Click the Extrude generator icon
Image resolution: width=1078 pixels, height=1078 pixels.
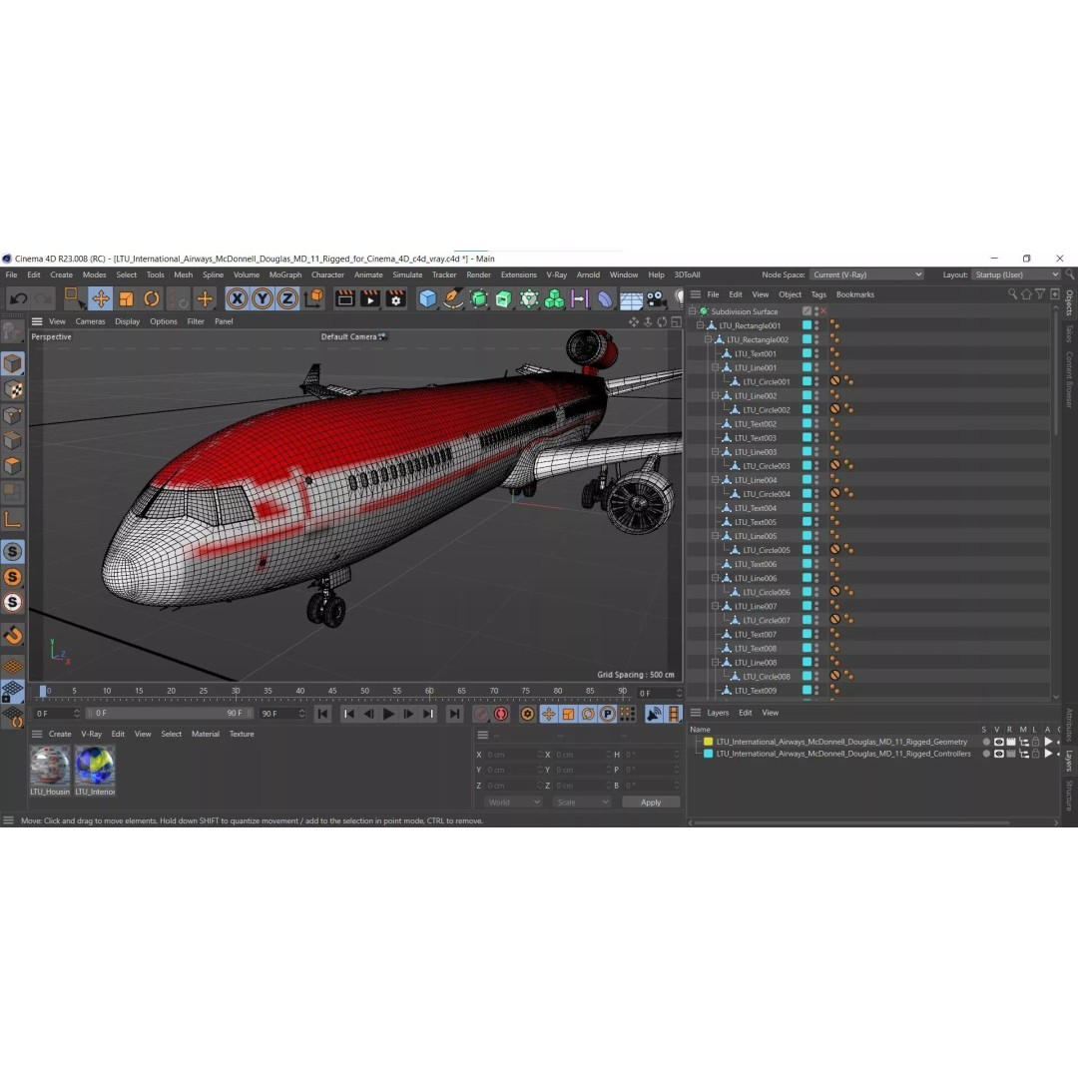(504, 298)
